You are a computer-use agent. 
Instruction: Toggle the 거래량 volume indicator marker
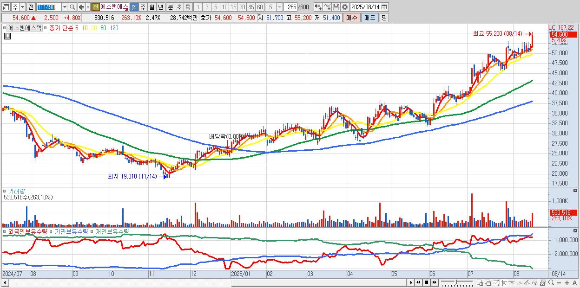point(5,191)
